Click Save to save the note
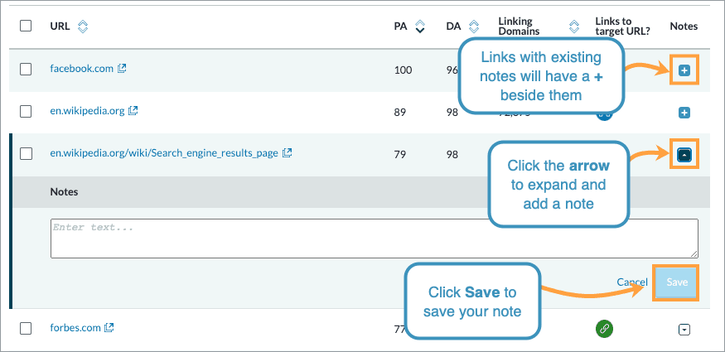Viewport: 725px width, 352px height. coord(676,282)
